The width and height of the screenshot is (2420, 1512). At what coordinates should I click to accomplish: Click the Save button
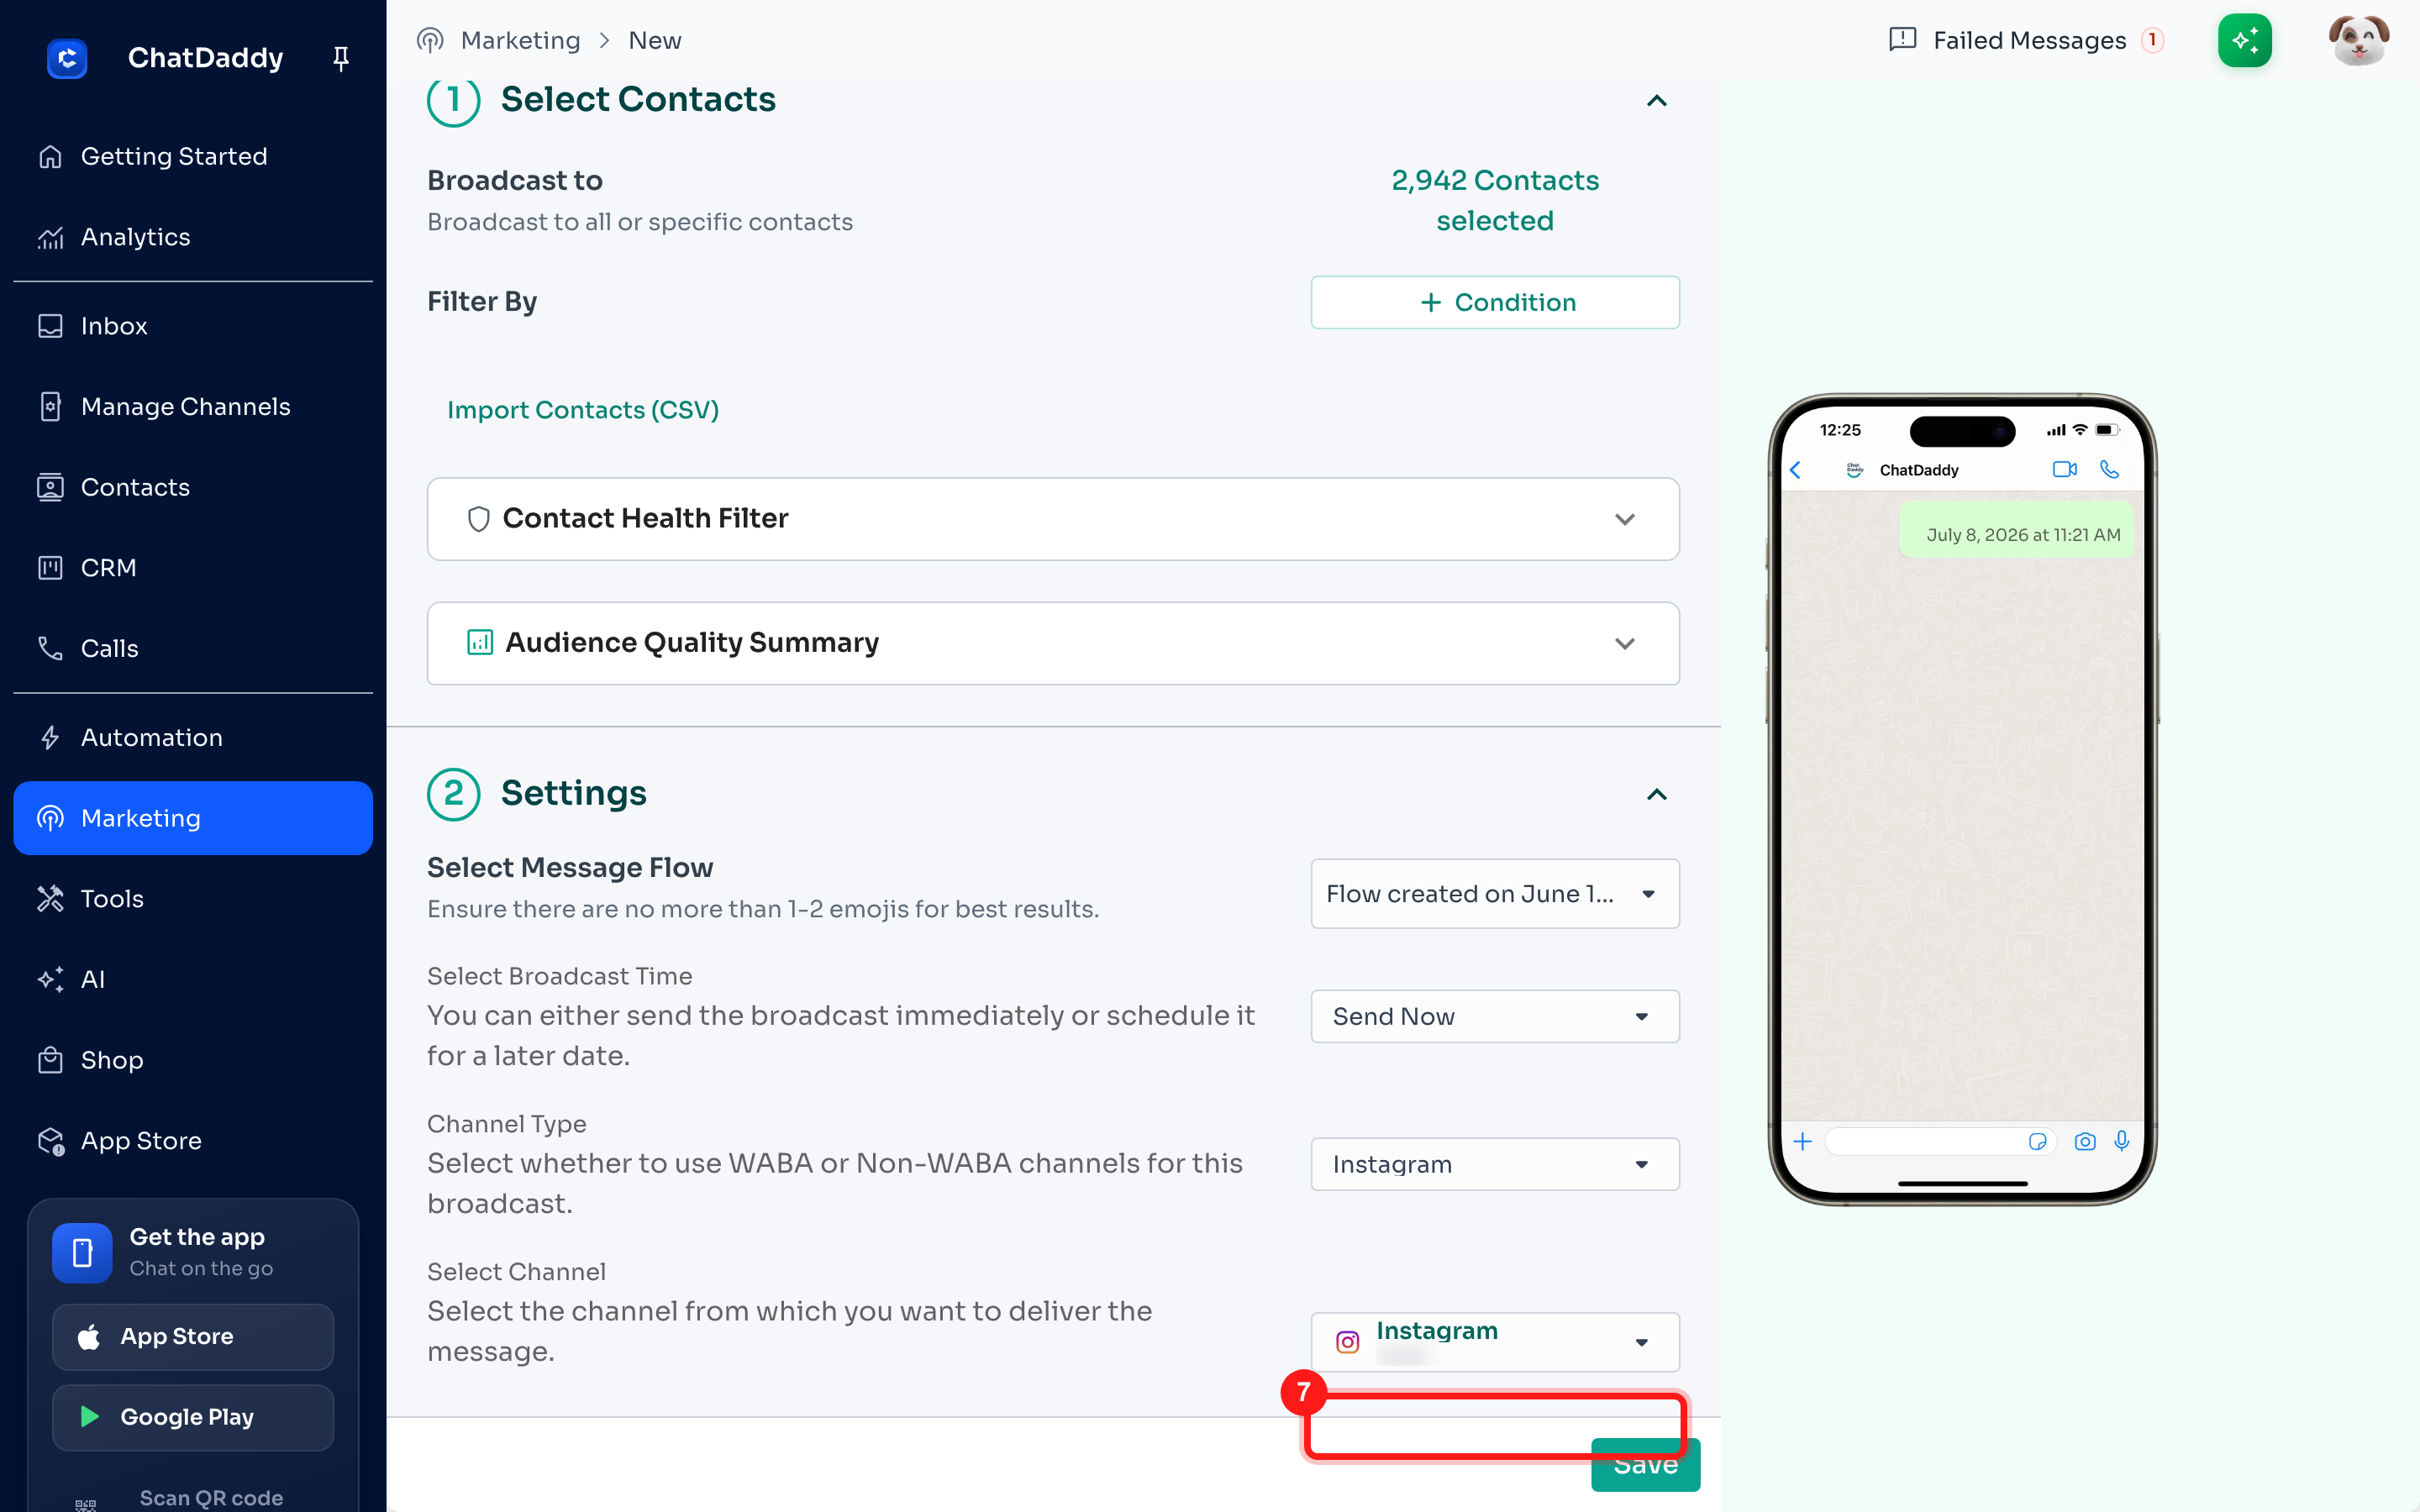pyautogui.click(x=1645, y=1464)
